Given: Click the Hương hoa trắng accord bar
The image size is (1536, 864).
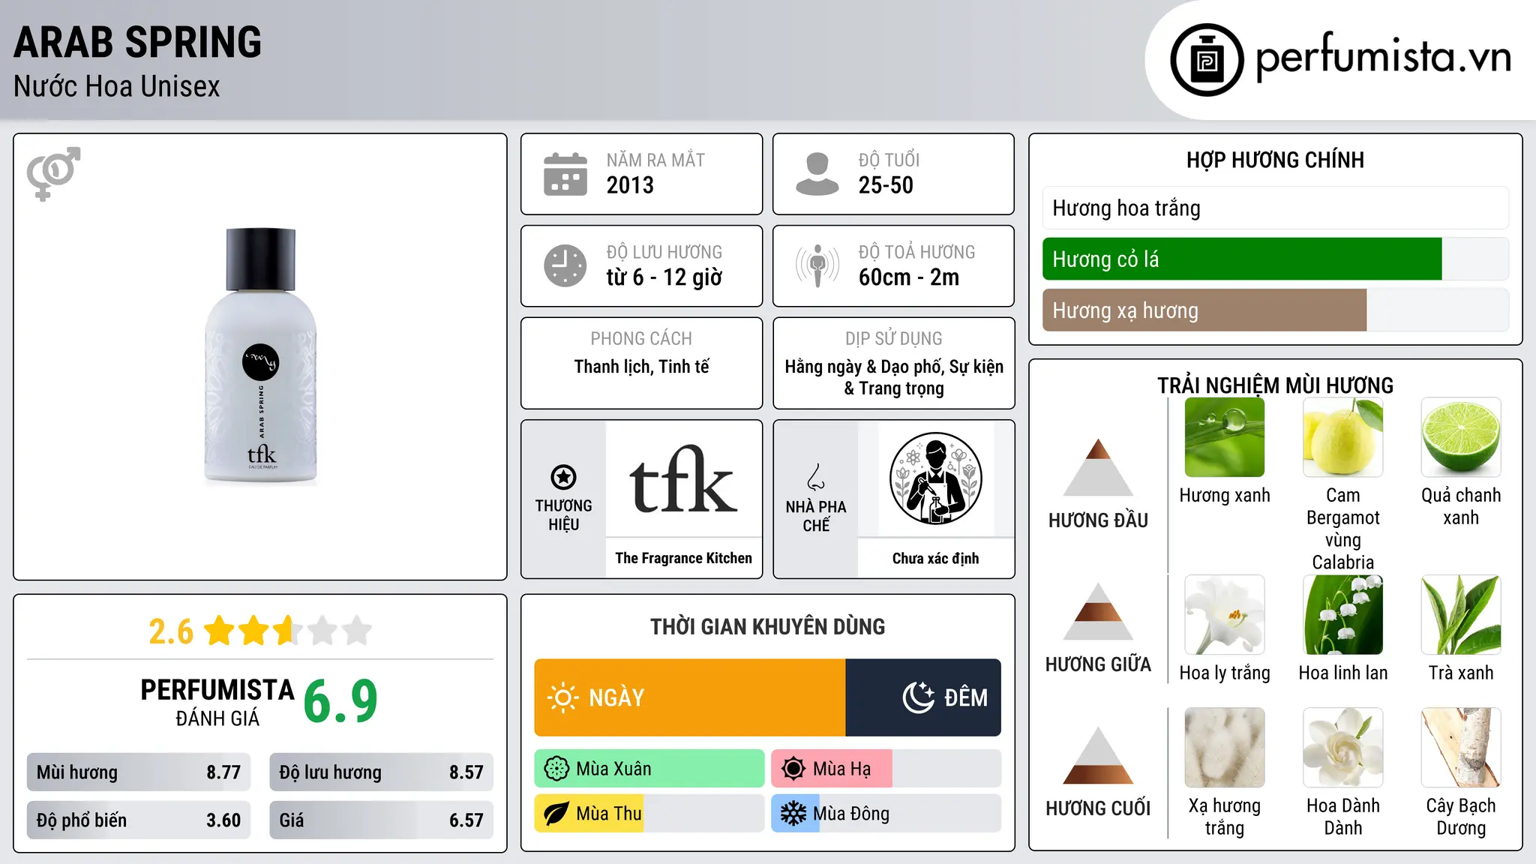Looking at the screenshot, I should 1276,208.
